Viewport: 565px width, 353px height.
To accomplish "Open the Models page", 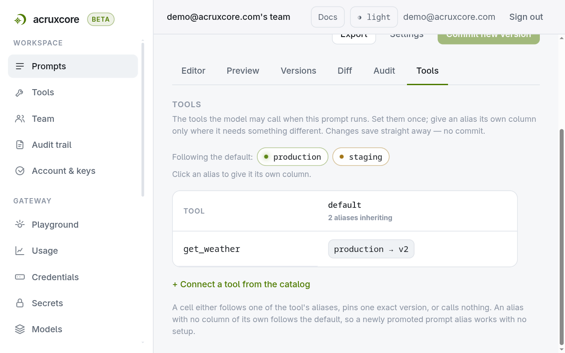I will 73,329.
